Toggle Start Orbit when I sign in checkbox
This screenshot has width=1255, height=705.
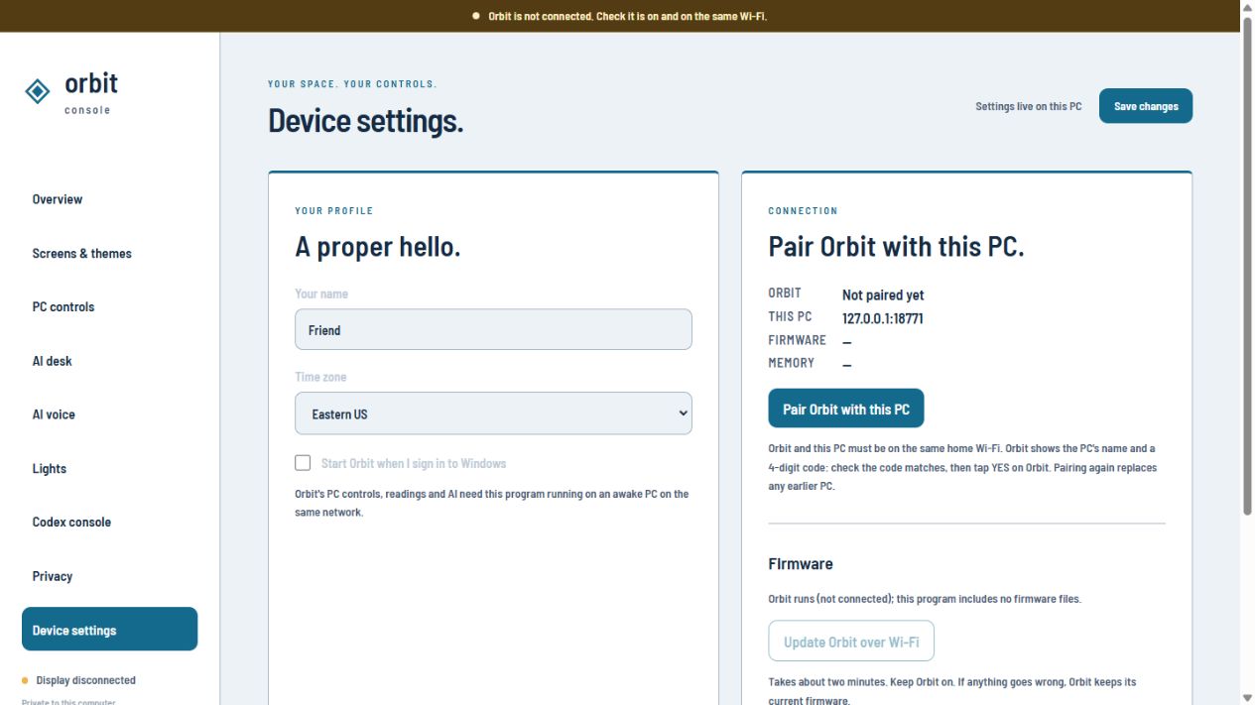(x=303, y=463)
